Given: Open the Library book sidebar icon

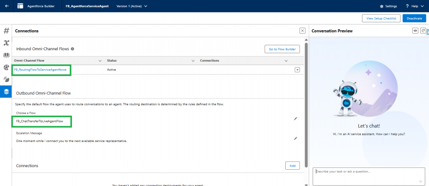Looking at the screenshot, I should click(x=6, y=55).
